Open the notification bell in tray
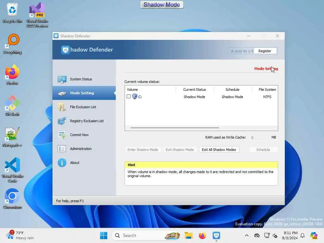324x243 pixels. [x=302, y=235]
